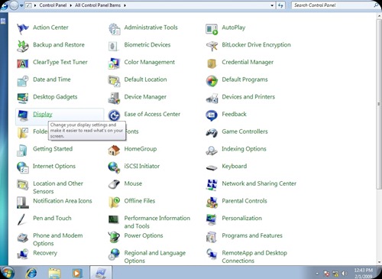Click Location and Other Sensors link
Screen dimensions: 382x279
(58, 187)
